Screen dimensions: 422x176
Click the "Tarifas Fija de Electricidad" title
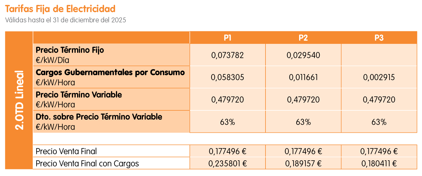click(60, 9)
